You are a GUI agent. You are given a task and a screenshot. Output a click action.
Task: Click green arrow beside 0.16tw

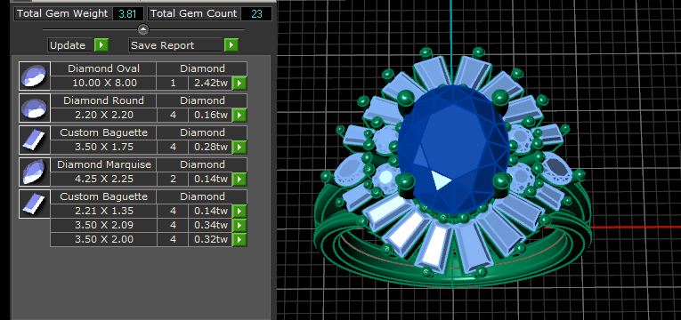[239, 116]
